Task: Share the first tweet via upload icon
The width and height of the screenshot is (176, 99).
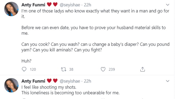Action: coord(142,69)
